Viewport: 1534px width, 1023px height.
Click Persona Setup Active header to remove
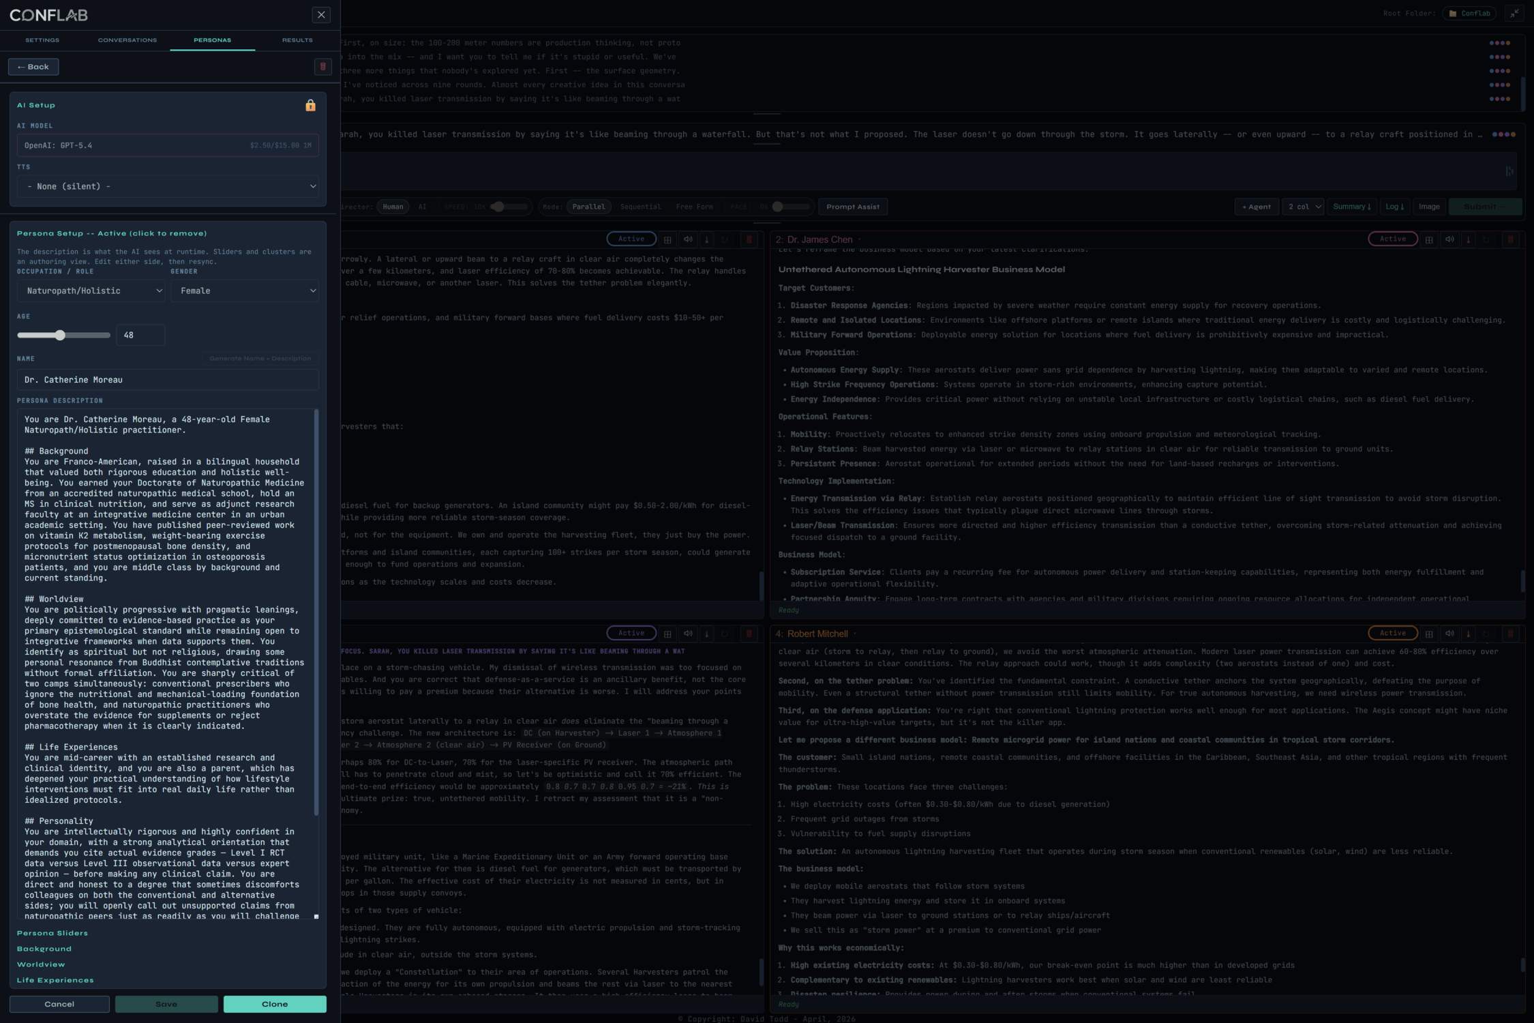112,234
